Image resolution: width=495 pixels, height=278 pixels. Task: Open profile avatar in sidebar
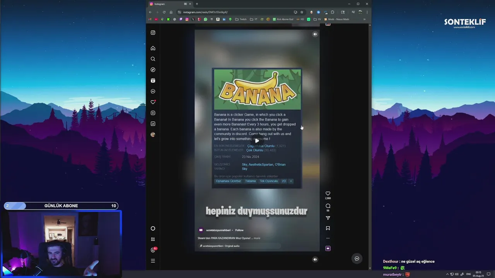pyautogui.click(x=153, y=135)
